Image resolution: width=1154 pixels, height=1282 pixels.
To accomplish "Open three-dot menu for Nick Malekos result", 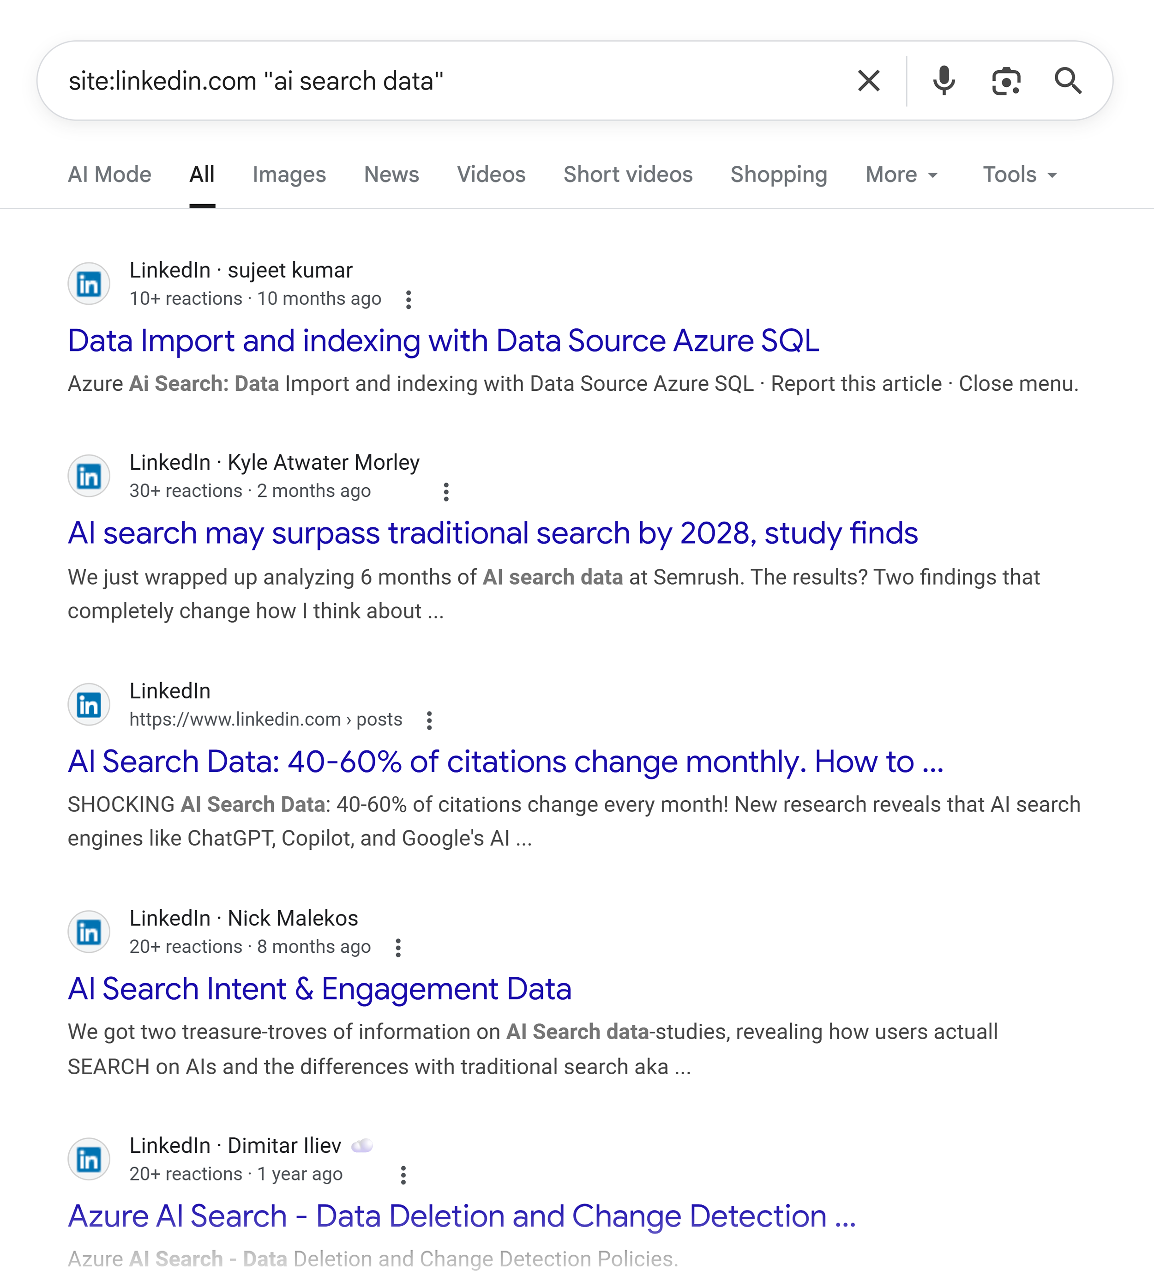I will coord(397,948).
